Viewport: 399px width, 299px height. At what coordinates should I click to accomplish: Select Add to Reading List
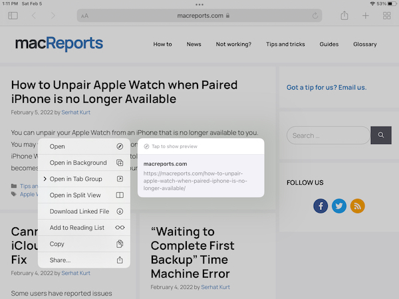pos(84,227)
